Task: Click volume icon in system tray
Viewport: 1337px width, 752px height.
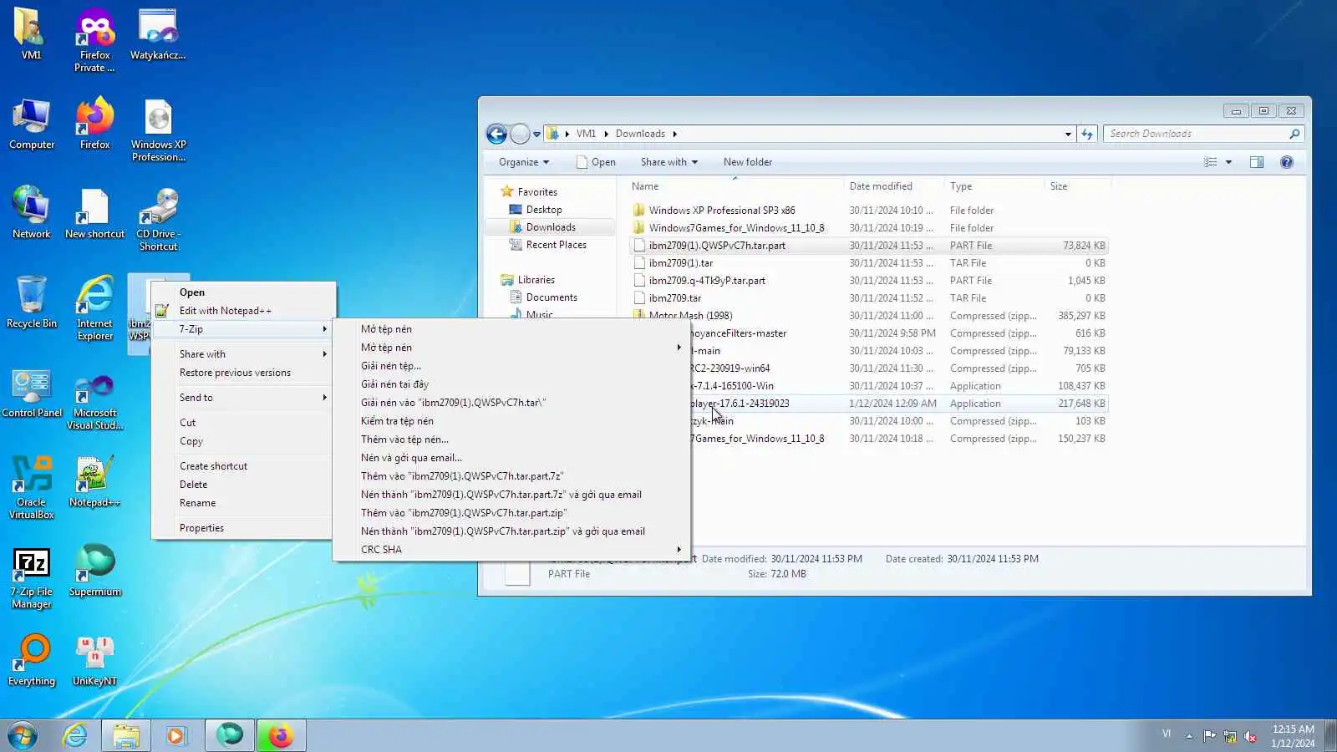Action: [1250, 736]
